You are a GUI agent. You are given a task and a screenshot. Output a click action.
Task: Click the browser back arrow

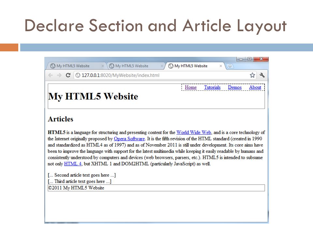[51, 75]
